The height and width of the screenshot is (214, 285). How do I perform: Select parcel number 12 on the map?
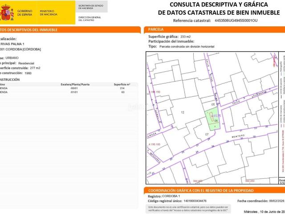point(183,112)
